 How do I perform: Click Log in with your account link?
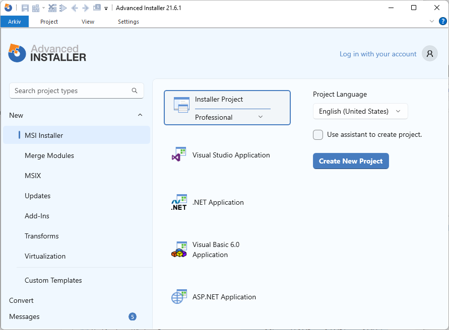pyautogui.click(x=378, y=54)
